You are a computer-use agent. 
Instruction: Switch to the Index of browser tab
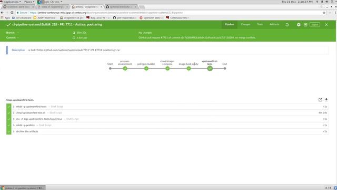(x=52, y=7)
